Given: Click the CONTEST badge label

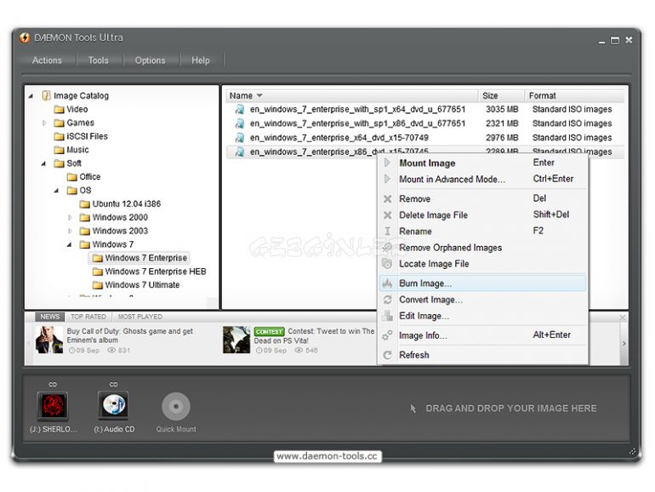Looking at the screenshot, I should pyautogui.click(x=269, y=331).
